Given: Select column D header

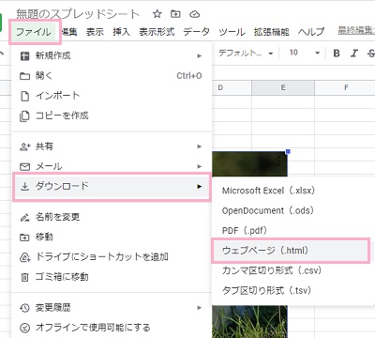Looking at the screenshot, I should pyautogui.click(x=232, y=87).
